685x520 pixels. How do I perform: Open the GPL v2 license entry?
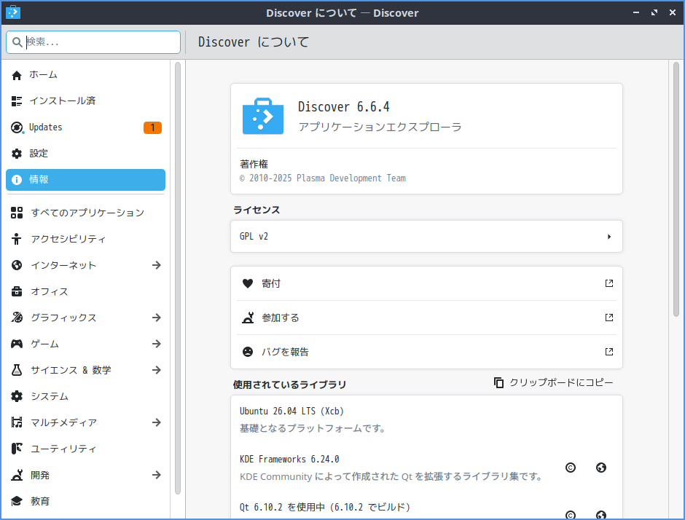coord(426,236)
